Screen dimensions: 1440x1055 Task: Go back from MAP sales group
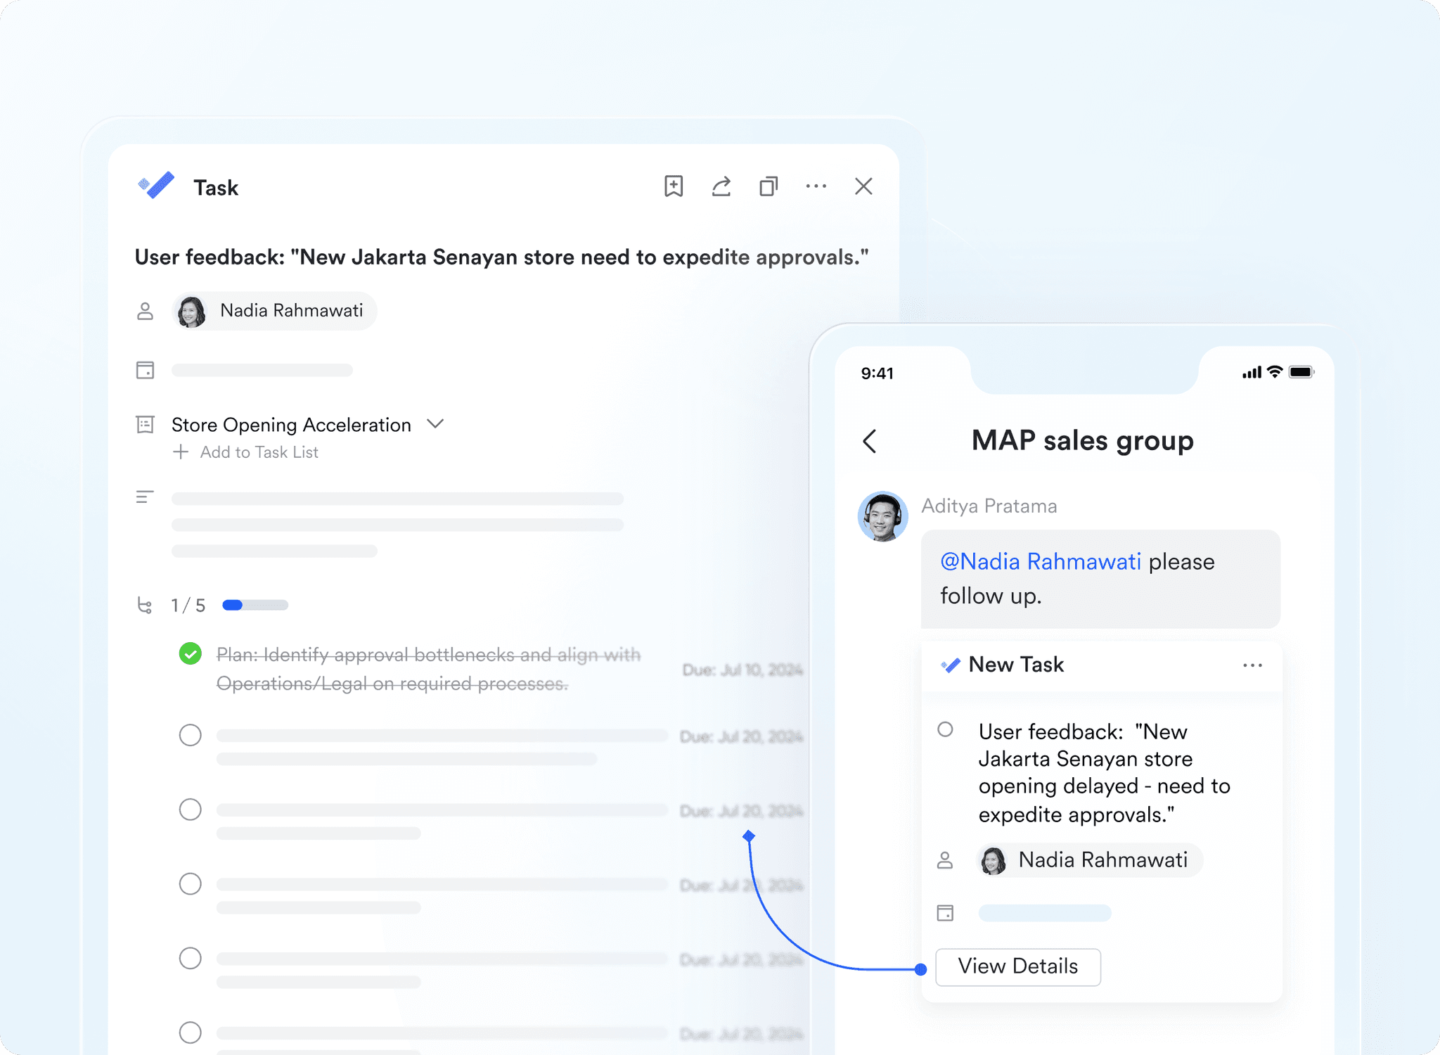click(870, 442)
